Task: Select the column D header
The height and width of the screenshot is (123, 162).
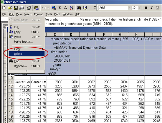Action: click(x=71, y=34)
